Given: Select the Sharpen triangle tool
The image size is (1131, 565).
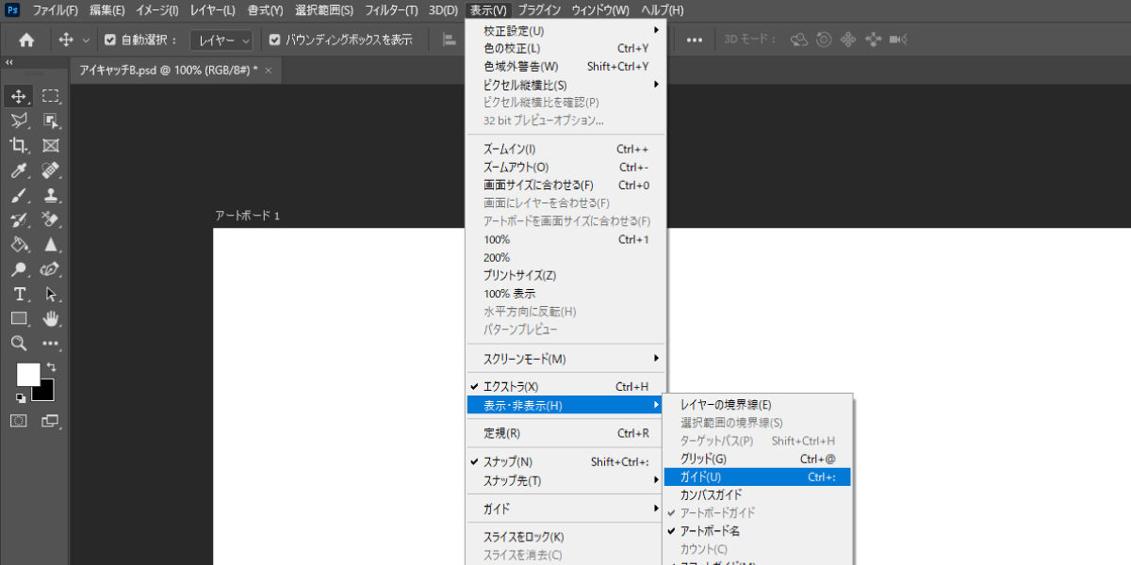Looking at the screenshot, I should pyautogui.click(x=51, y=245).
